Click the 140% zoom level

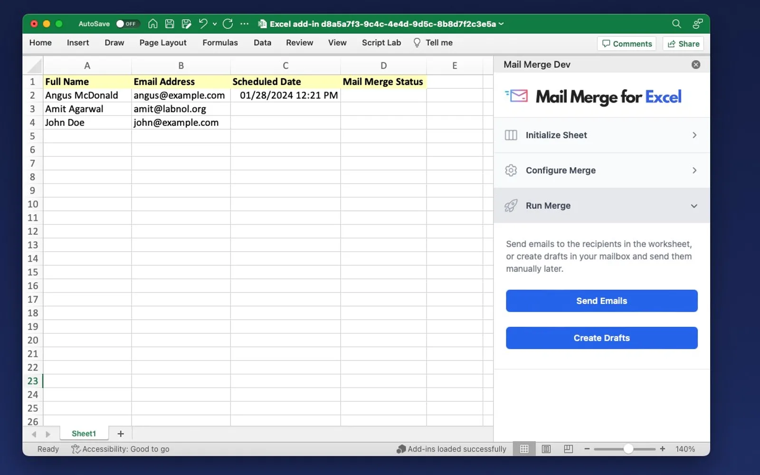685,449
